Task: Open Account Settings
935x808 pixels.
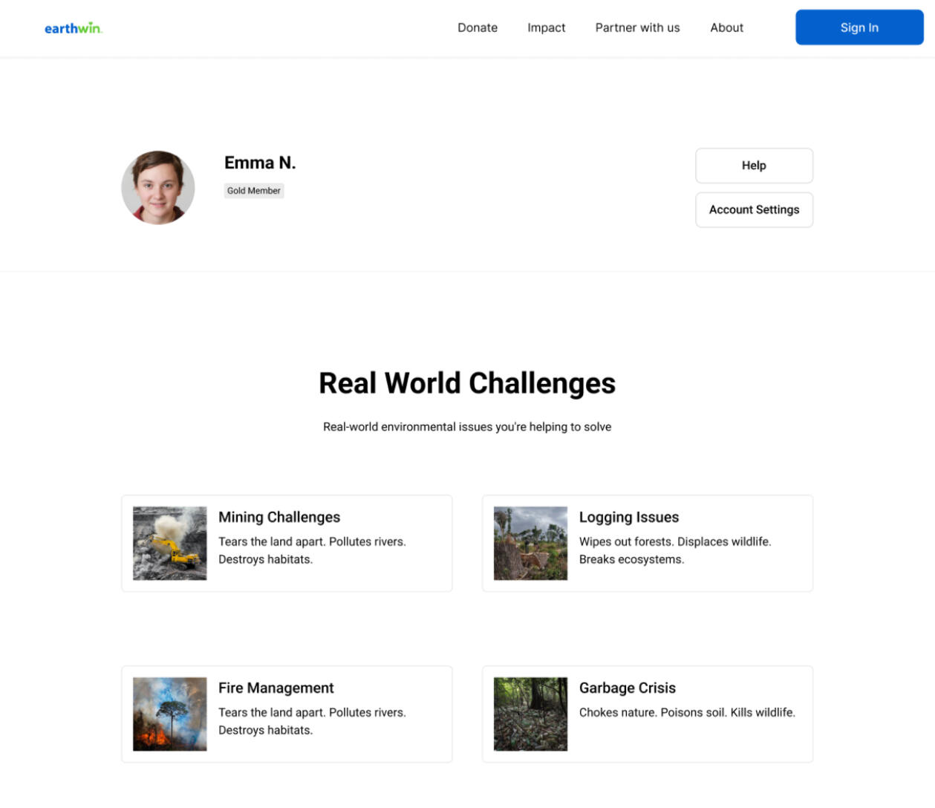Action: (x=753, y=210)
